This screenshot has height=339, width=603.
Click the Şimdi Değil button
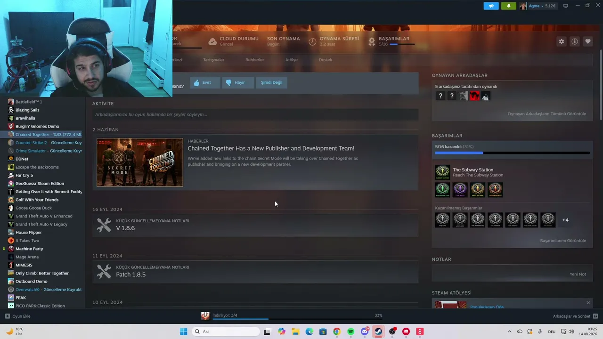pyautogui.click(x=272, y=82)
